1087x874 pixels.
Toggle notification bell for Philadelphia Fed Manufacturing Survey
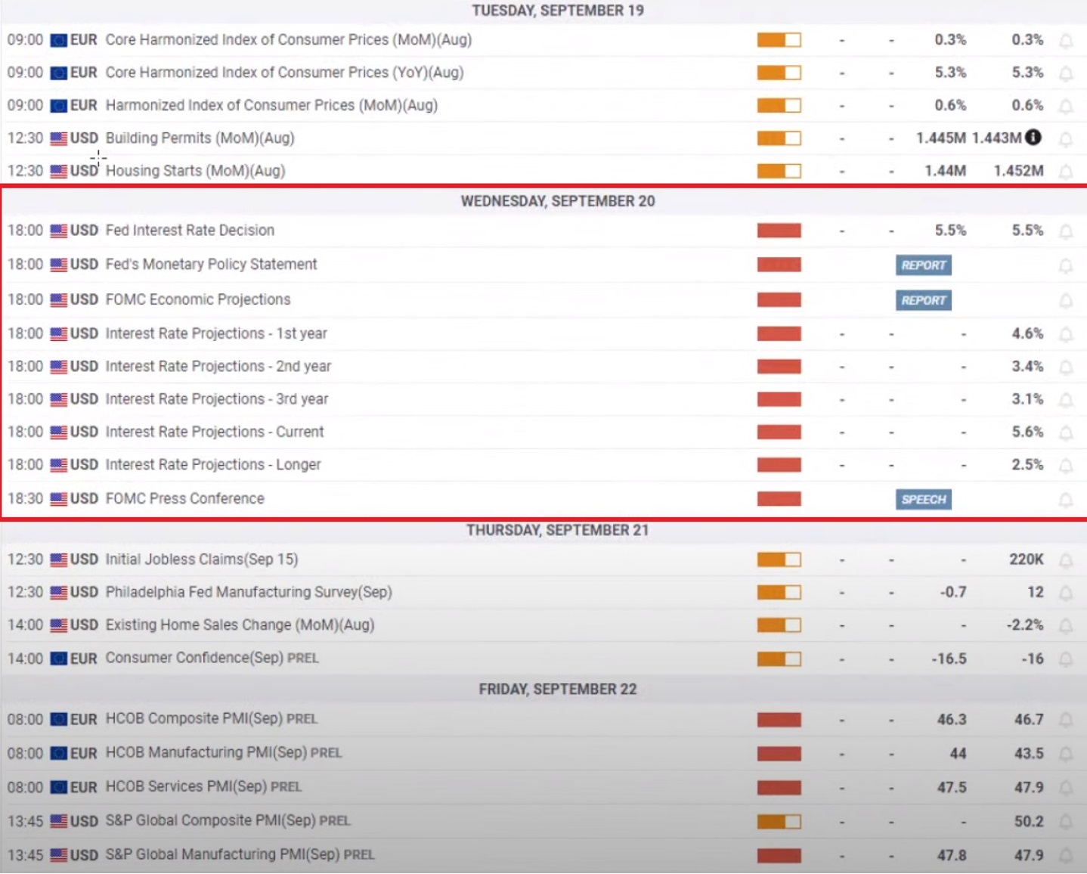tap(1066, 593)
